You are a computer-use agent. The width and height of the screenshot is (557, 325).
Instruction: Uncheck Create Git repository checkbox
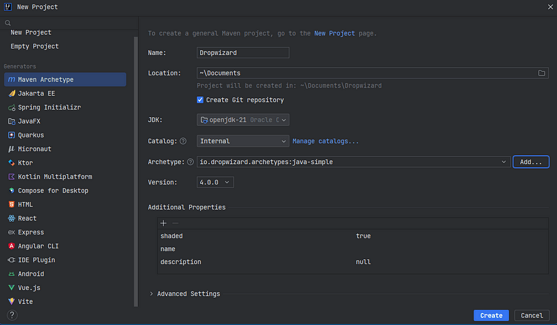tap(200, 100)
